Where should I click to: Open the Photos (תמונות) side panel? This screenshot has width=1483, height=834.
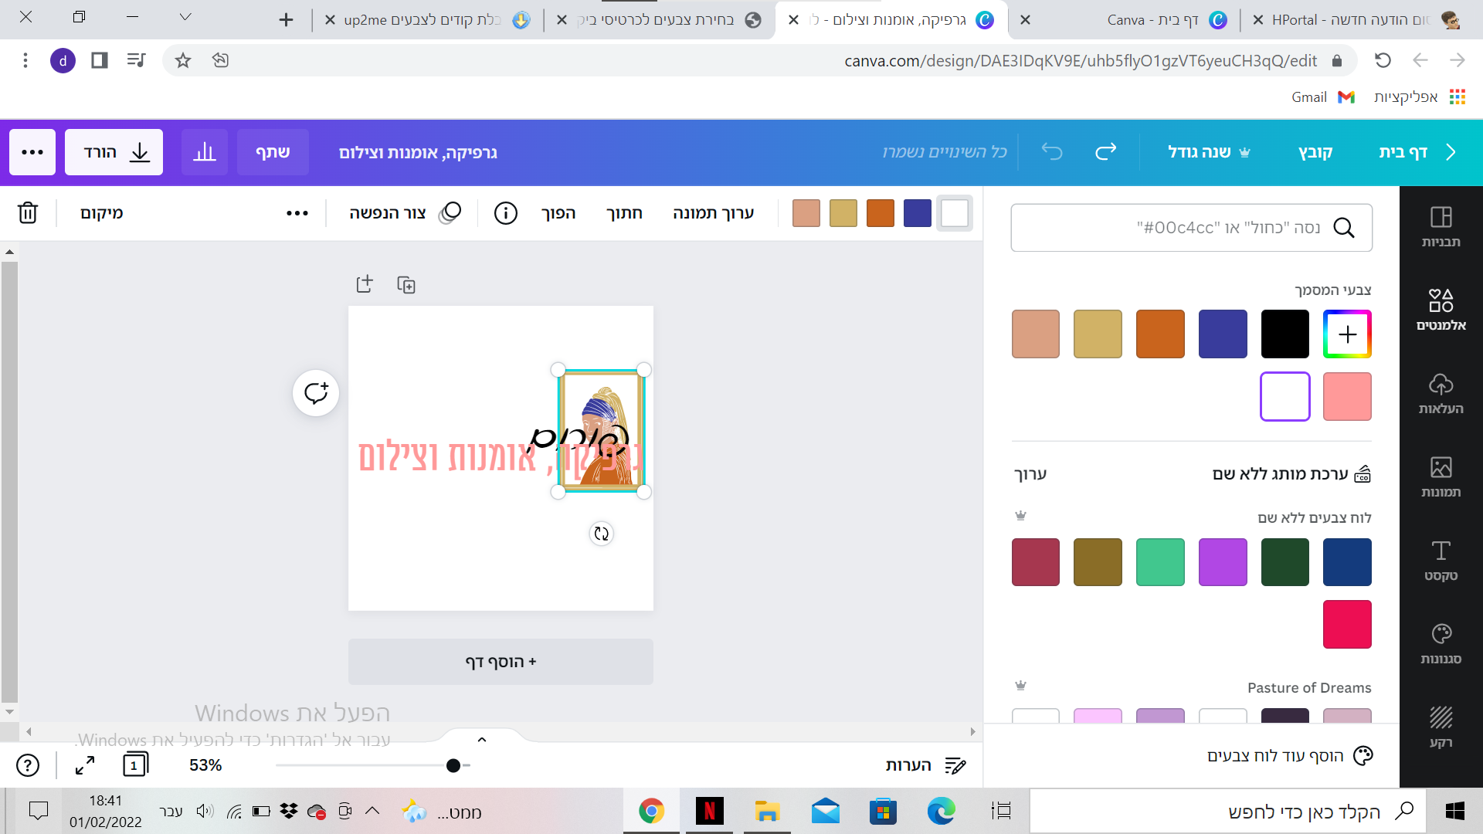click(1441, 476)
